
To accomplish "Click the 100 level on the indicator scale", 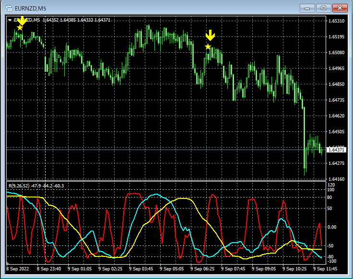I will [330, 190].
